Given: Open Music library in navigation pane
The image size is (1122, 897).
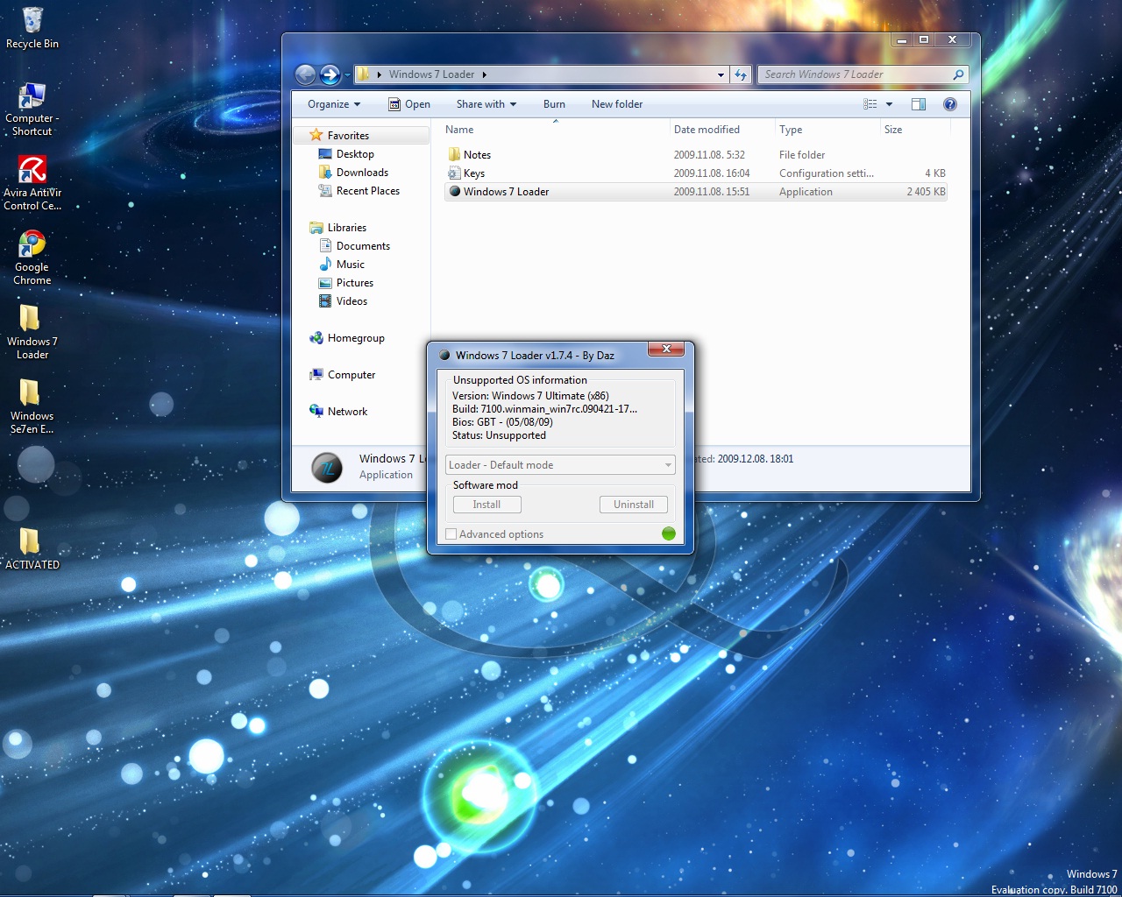Looking at the screenshot, I should point(351,265).
